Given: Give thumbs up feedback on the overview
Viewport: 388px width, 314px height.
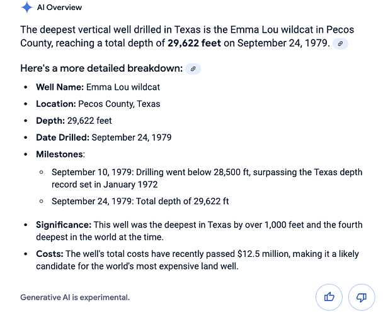Looking at the screenshot, I should click(x=329, y=297).
